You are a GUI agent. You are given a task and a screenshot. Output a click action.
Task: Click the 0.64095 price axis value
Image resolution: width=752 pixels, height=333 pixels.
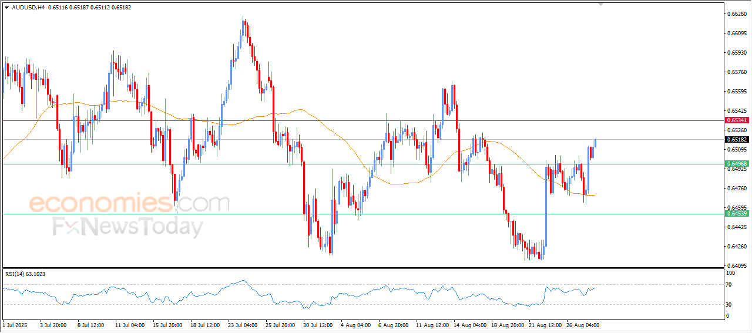[737, 265]
